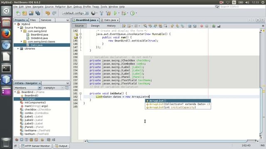The height and width of the screenshot is (149, 266).
Task: Click the Redo toolbar icon
Action: (54, 13)
